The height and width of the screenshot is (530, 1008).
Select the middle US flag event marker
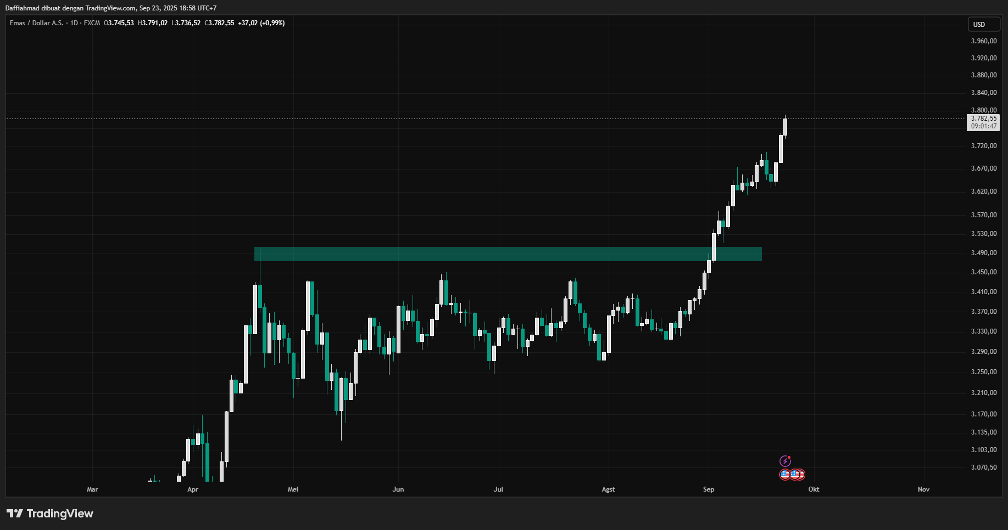(x=794, y=475)
